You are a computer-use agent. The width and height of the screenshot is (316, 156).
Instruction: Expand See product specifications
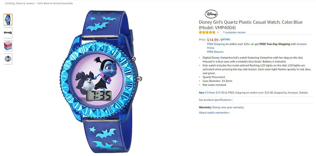[x=216, y=100]
